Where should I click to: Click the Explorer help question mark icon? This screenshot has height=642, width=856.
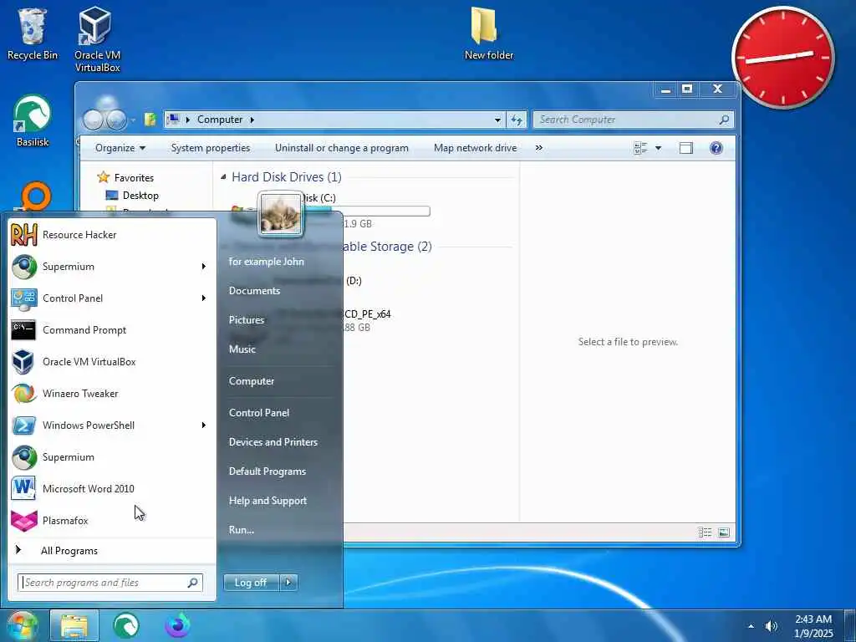(716, 148)
